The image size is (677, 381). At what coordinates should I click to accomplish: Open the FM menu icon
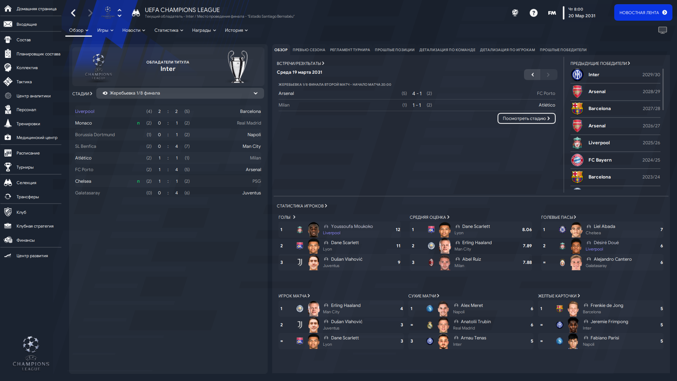(x=552, y=13)
